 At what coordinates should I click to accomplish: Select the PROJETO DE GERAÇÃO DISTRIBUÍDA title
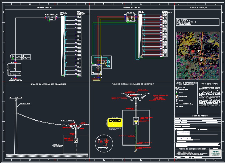pos(192,149)
